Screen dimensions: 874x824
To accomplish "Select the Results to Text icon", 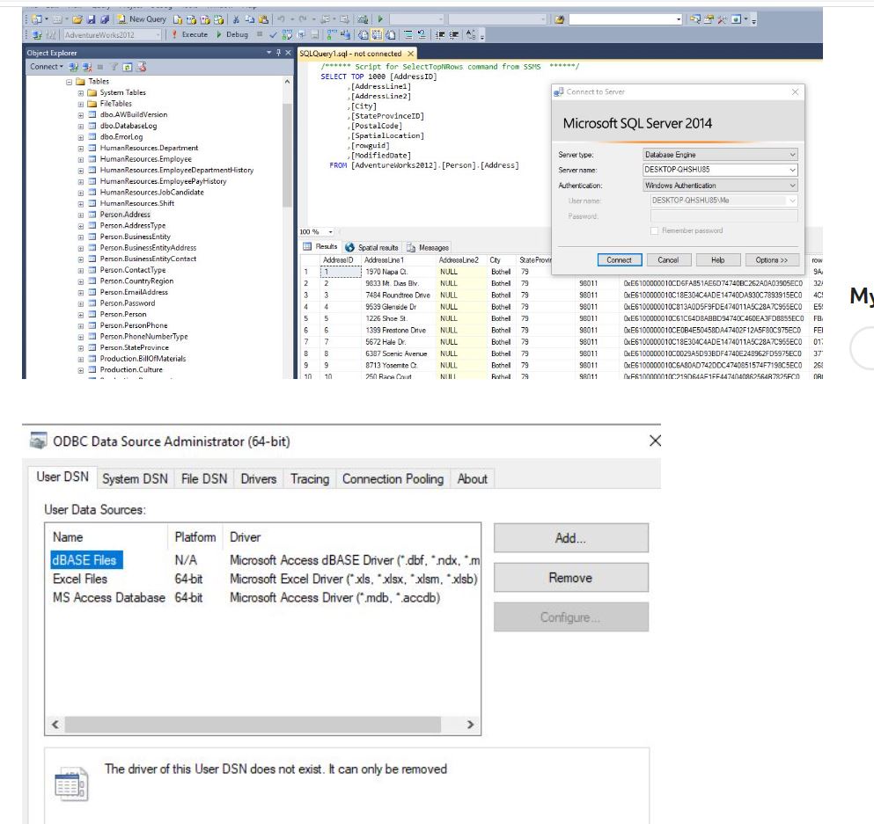I will point(364,34).
